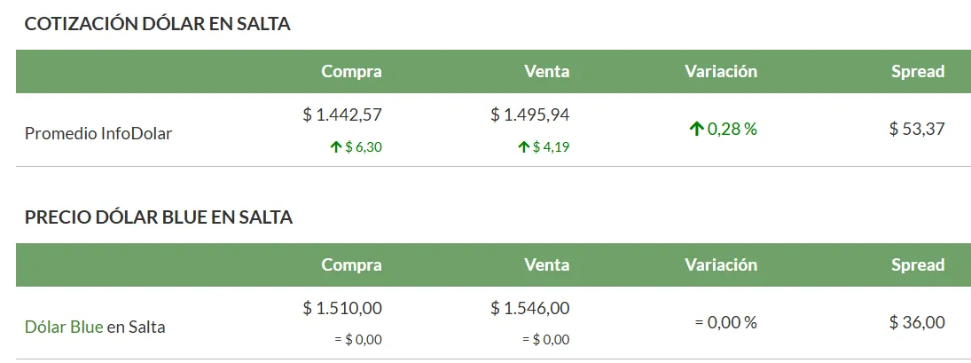971x363 pixels.
Task: Click the Spread header in the Dólar Blue table
Action: [x=918, y=264]
